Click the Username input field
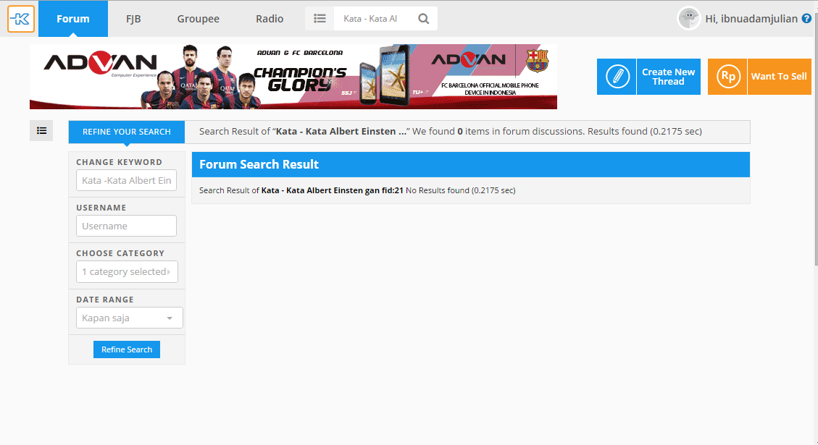 (126, 226)
